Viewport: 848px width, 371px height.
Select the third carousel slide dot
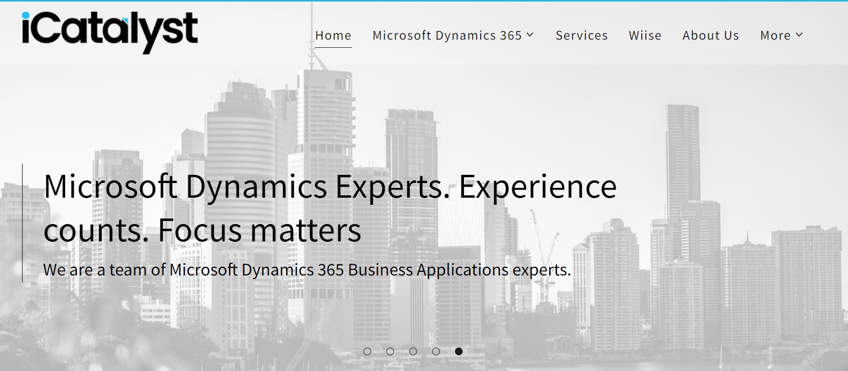click(413, 351)
